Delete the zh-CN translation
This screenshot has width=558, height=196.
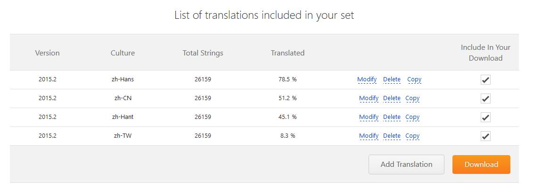point(392,98)
